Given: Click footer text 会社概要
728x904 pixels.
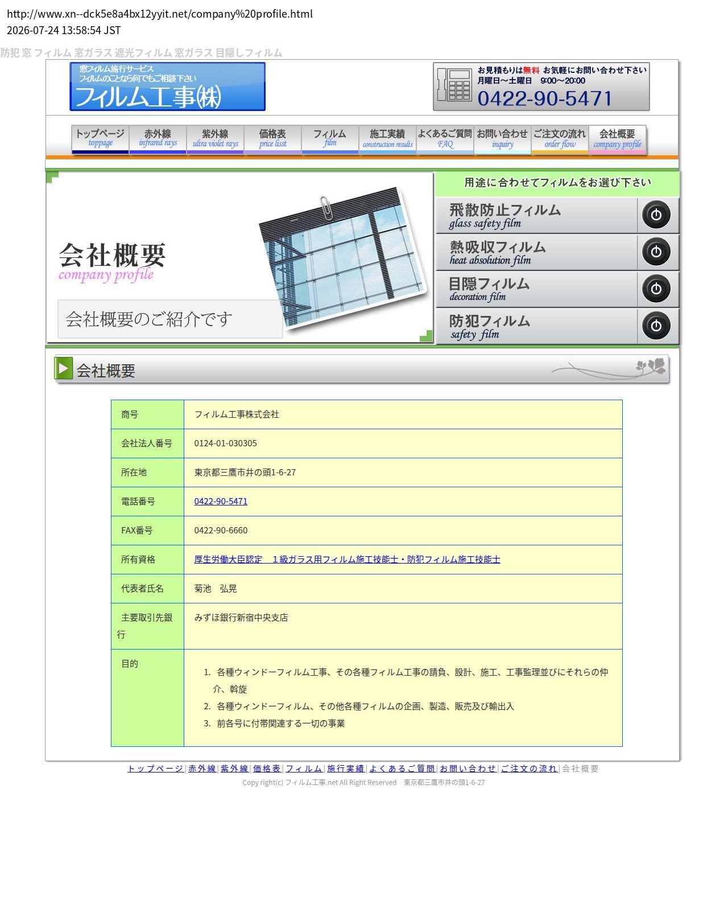Looking at the screenshot, I should pos(580,769).
